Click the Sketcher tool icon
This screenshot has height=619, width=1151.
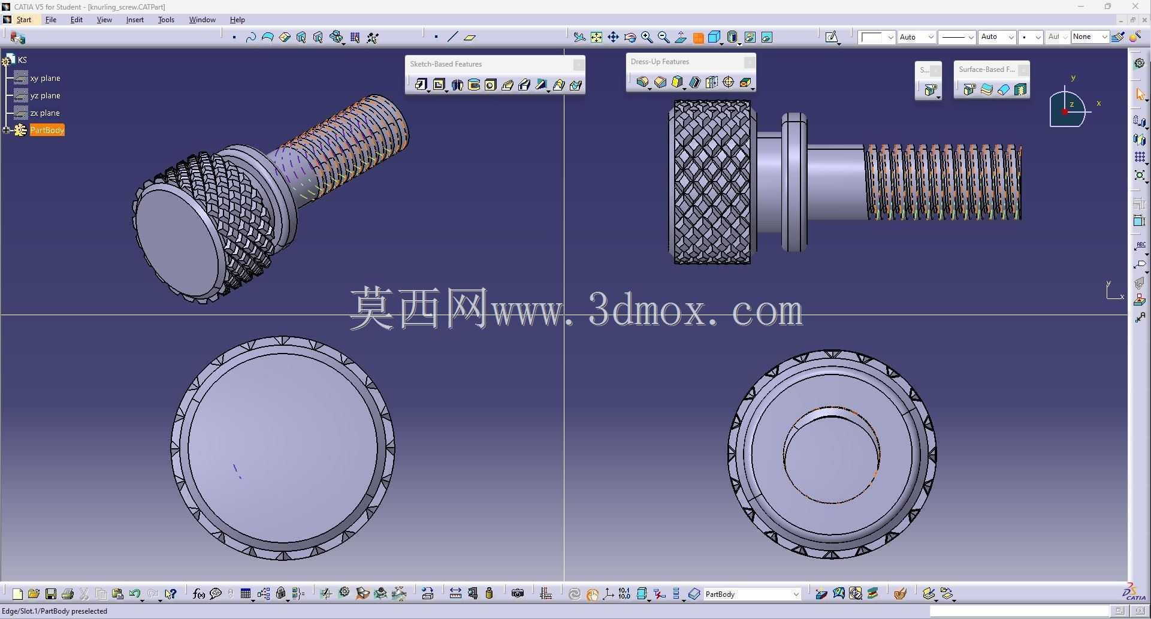(x=831, y=37)
